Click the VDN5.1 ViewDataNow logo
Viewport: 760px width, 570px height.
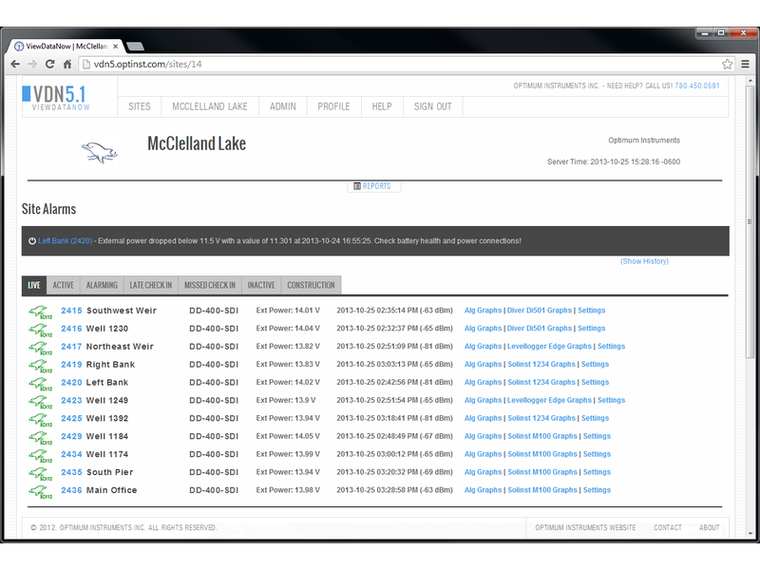[57, 98]
